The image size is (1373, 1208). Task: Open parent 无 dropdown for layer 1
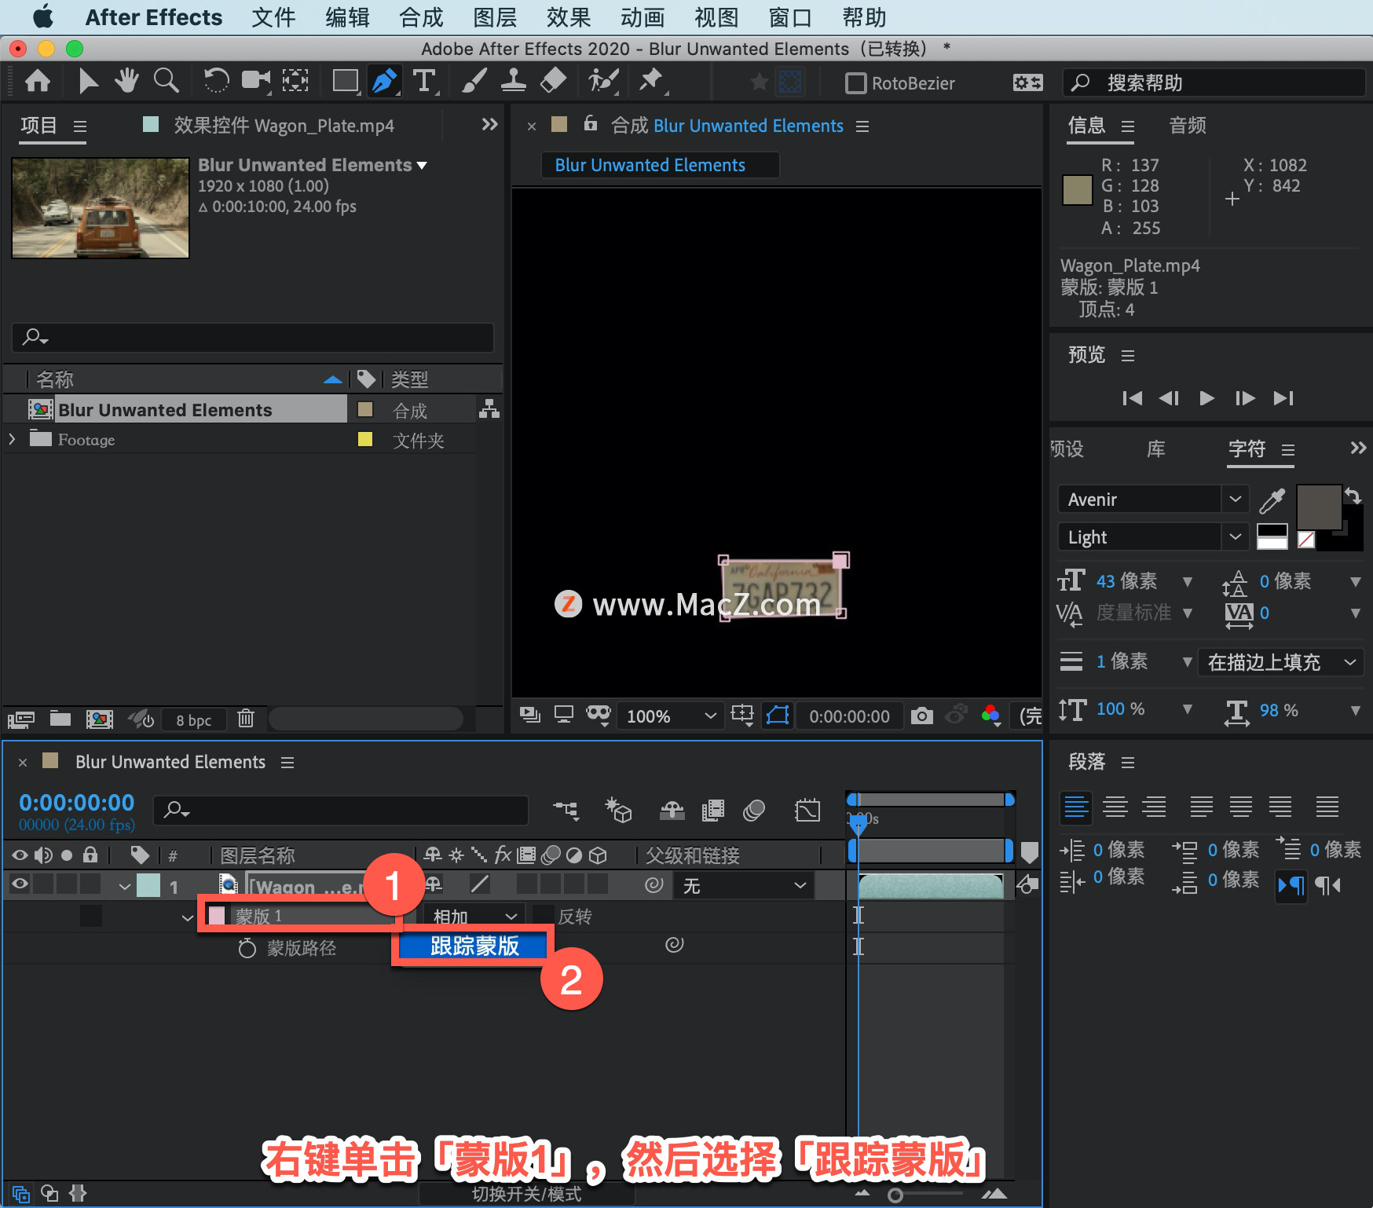[x=744, y=886]
